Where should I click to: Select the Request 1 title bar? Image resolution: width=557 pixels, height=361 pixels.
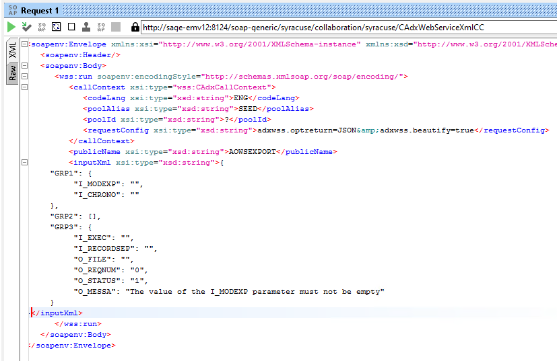(x=40, y=11)
